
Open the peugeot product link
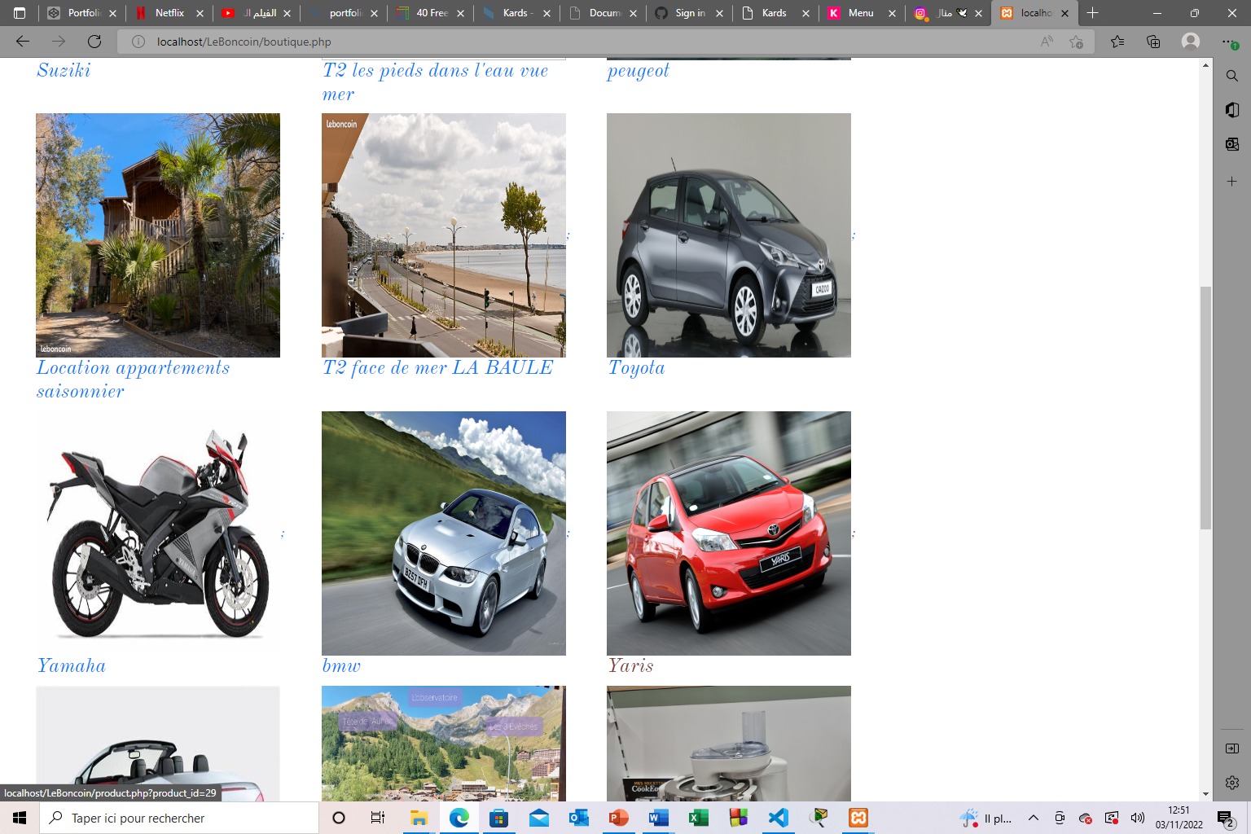point(638,71)
